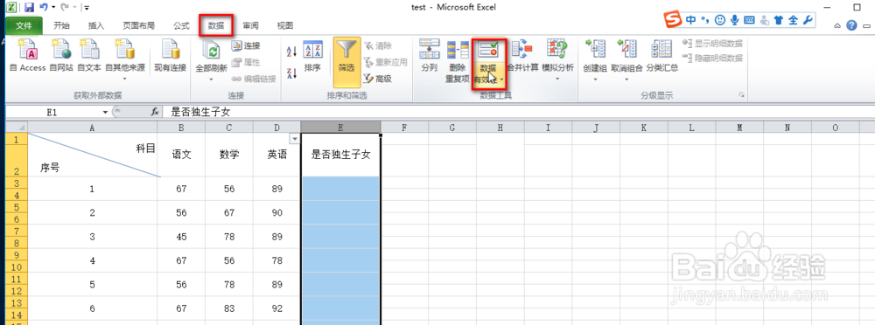This screenshot has height=325, width=875.
Task: Click the 创建组 group icon
Action: [594, 50]
